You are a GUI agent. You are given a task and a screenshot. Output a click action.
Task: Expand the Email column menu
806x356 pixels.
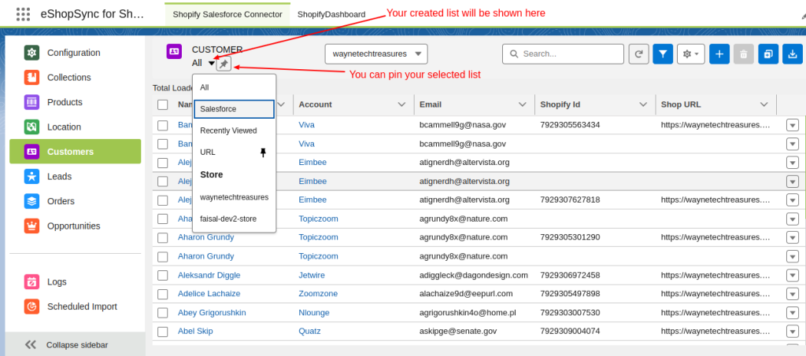tap(523, 105)
